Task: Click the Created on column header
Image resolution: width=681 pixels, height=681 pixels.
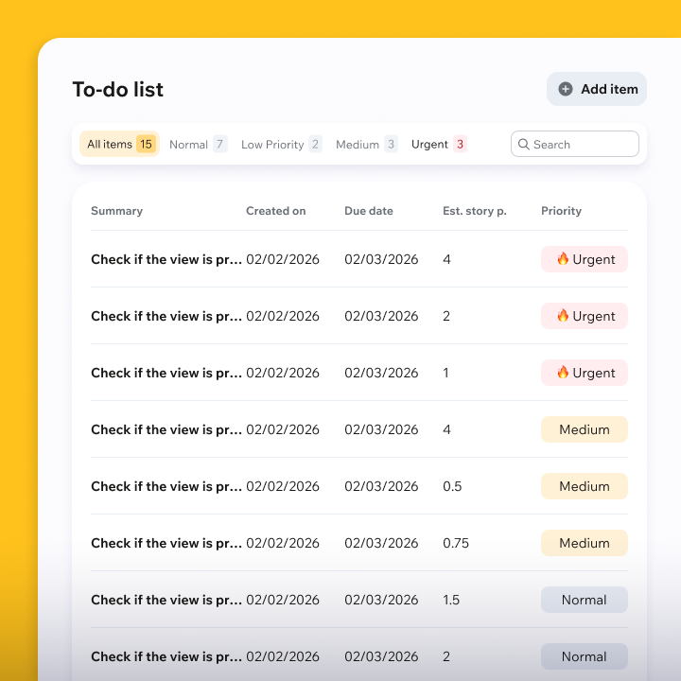Action: [275, 211]
